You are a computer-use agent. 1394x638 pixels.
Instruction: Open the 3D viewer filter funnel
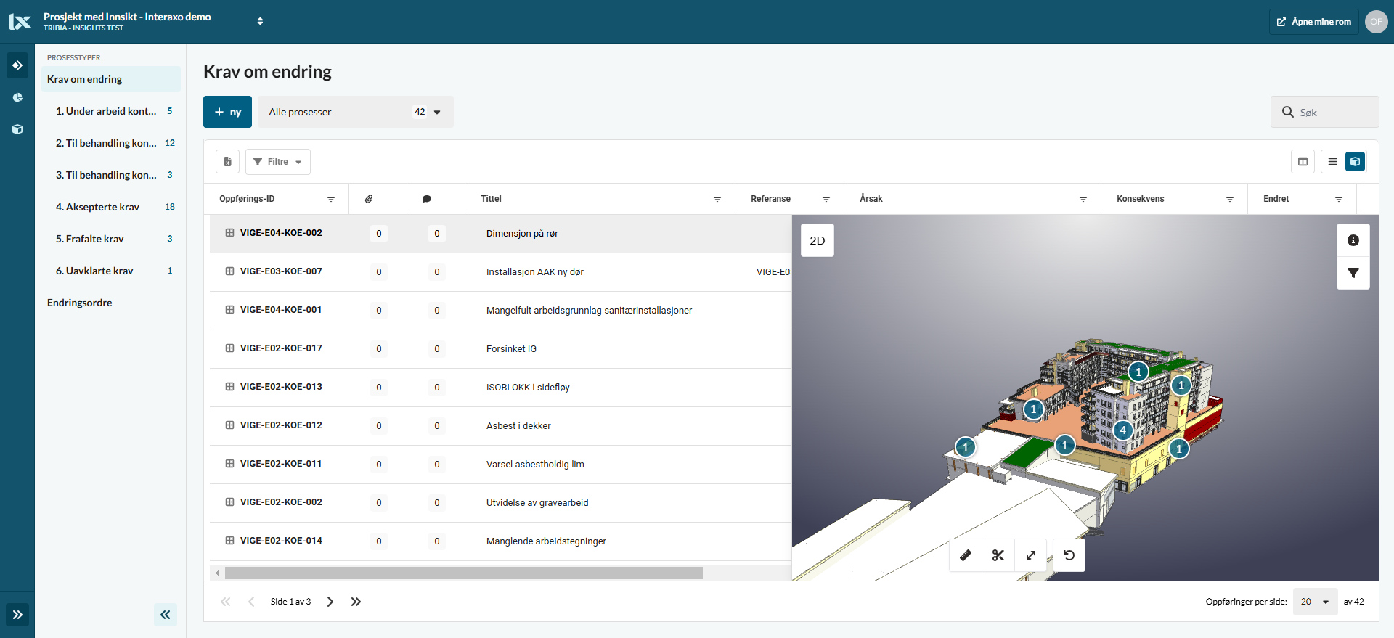tap(1353, 273)
